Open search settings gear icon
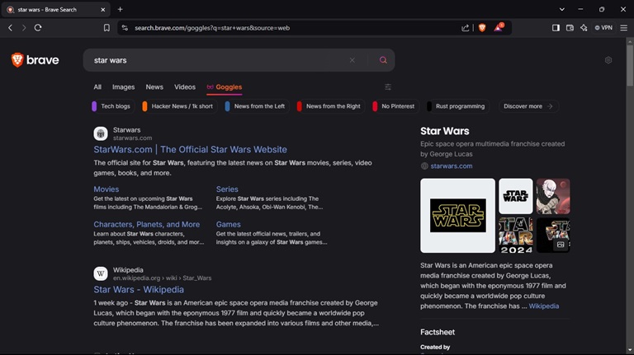634x355 pixels. click(608, 60)
